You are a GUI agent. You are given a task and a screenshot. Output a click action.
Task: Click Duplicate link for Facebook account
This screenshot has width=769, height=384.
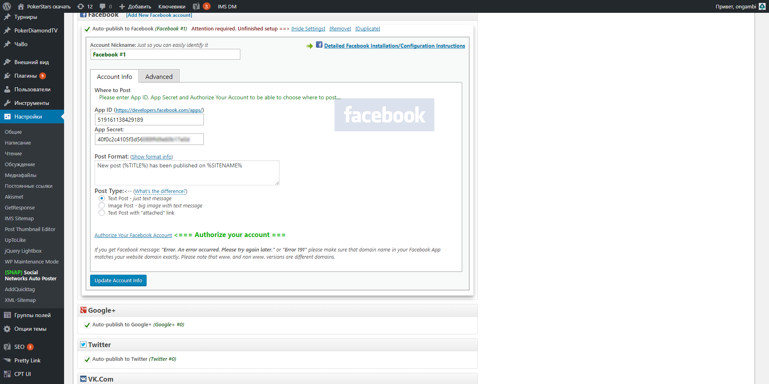pyautogui.click(x=368, y=29)
